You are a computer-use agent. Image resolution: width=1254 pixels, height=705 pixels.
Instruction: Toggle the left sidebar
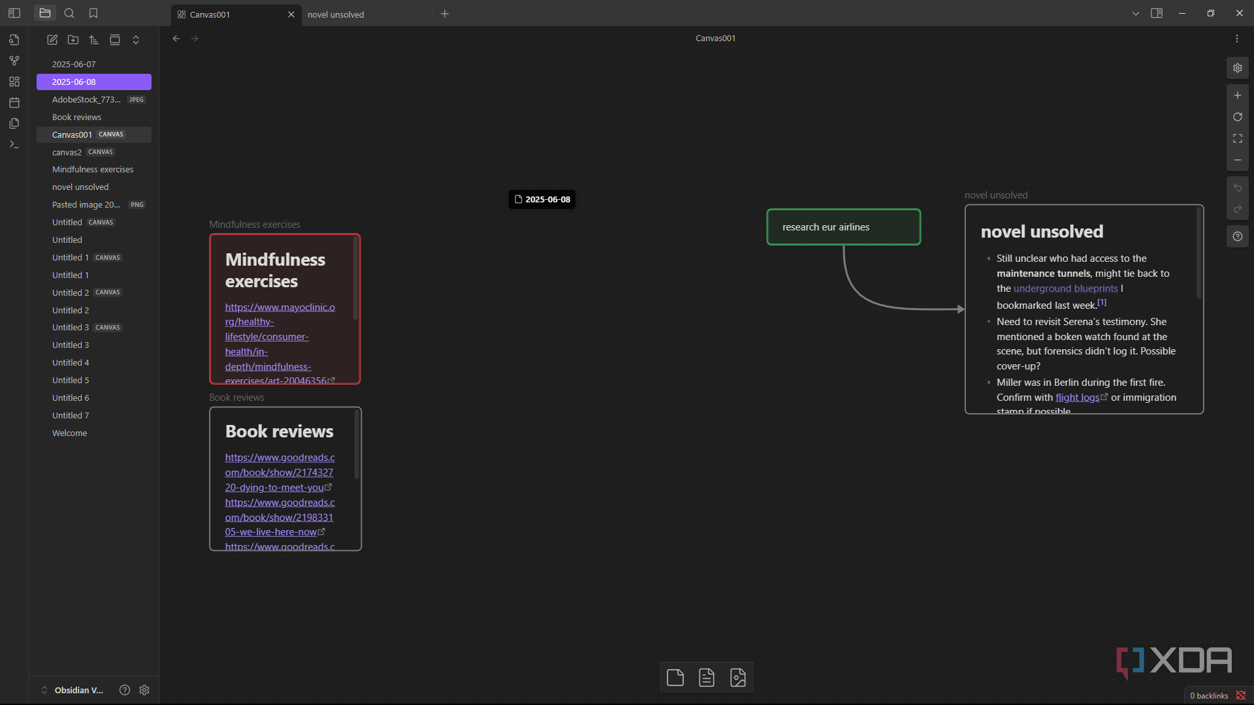pyautogui.click(x=14, y=13)
